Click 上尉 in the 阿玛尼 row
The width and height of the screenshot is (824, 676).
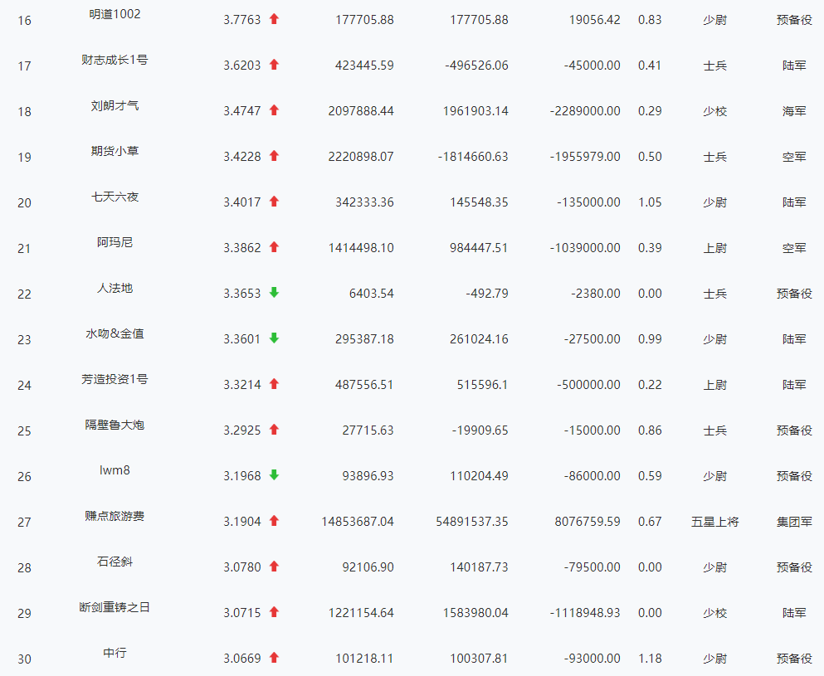pos(714,249)
